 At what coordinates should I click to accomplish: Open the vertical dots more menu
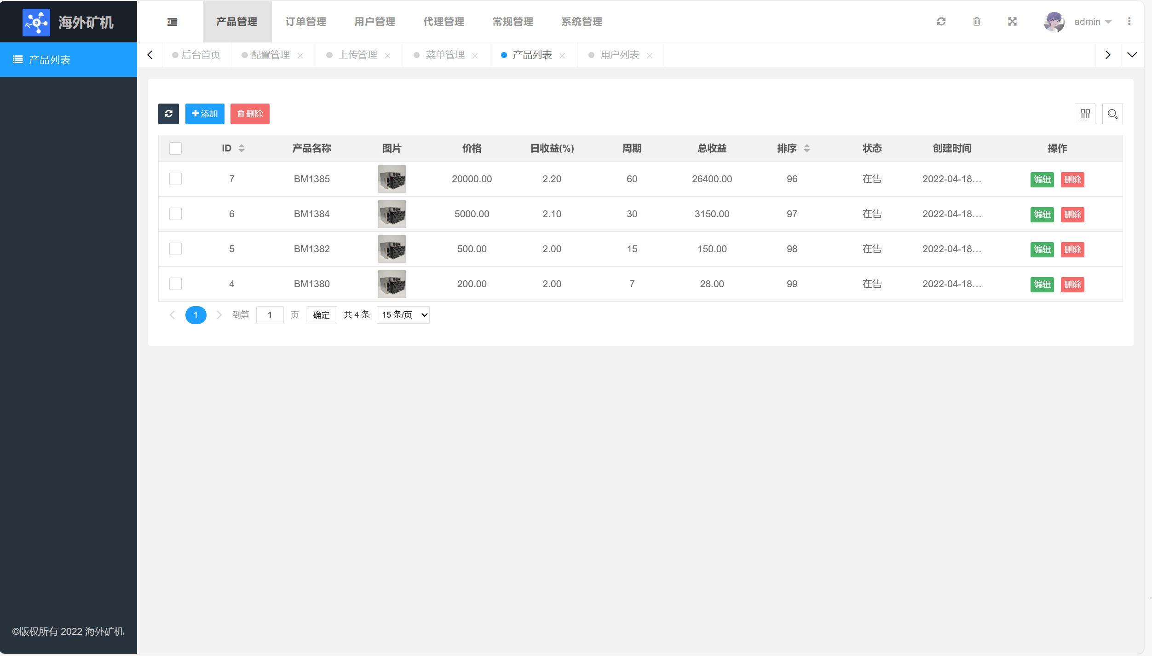coord(1129,22)
